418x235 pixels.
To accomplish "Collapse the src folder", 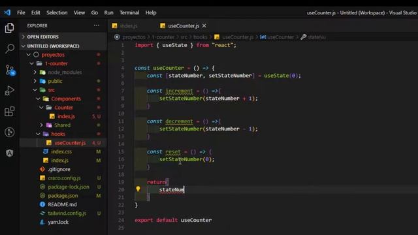I will [x=35, y=90].
